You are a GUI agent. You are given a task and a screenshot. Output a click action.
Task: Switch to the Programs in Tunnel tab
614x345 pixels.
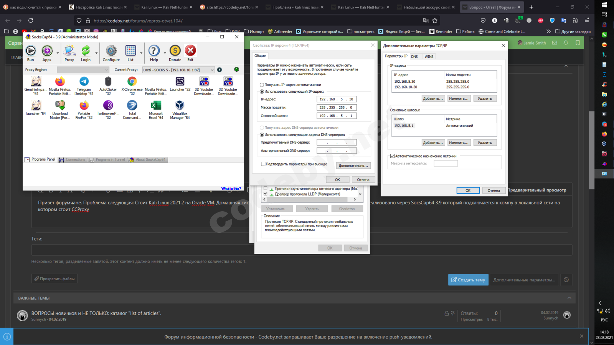[107, 159]
